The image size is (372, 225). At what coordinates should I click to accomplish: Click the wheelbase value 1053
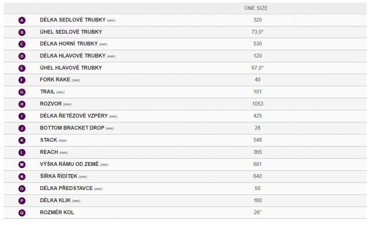coord(257,104)
